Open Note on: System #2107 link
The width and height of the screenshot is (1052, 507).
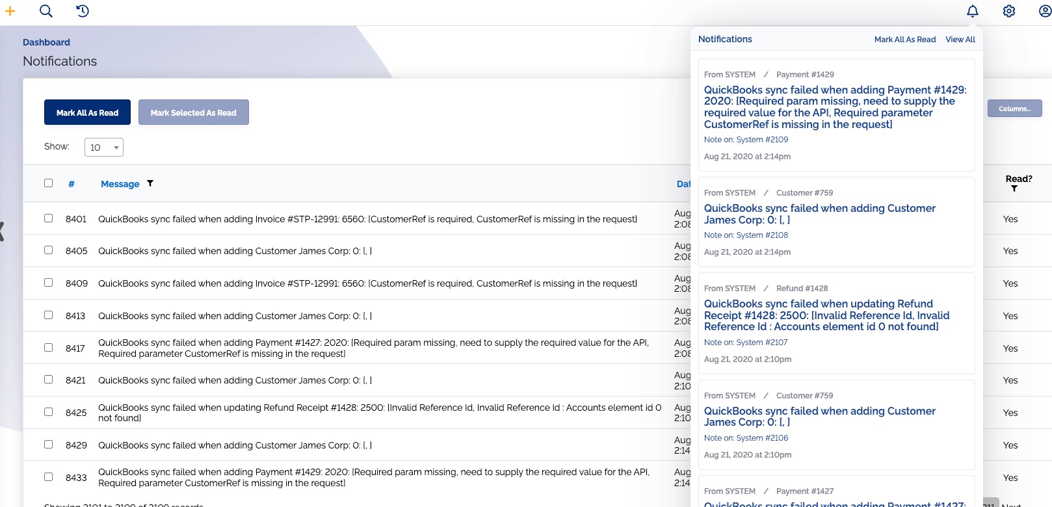(x=746, y=343)
